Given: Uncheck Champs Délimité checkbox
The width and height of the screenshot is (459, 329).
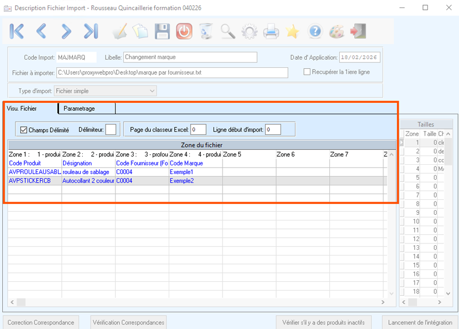Looking at the screenshot, I should coord(24,130).
